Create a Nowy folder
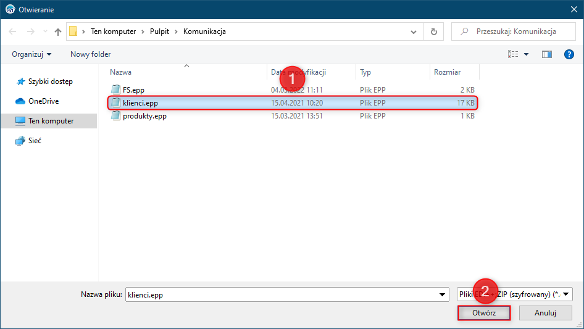The image size is (584, 329). tap(90, 54)
